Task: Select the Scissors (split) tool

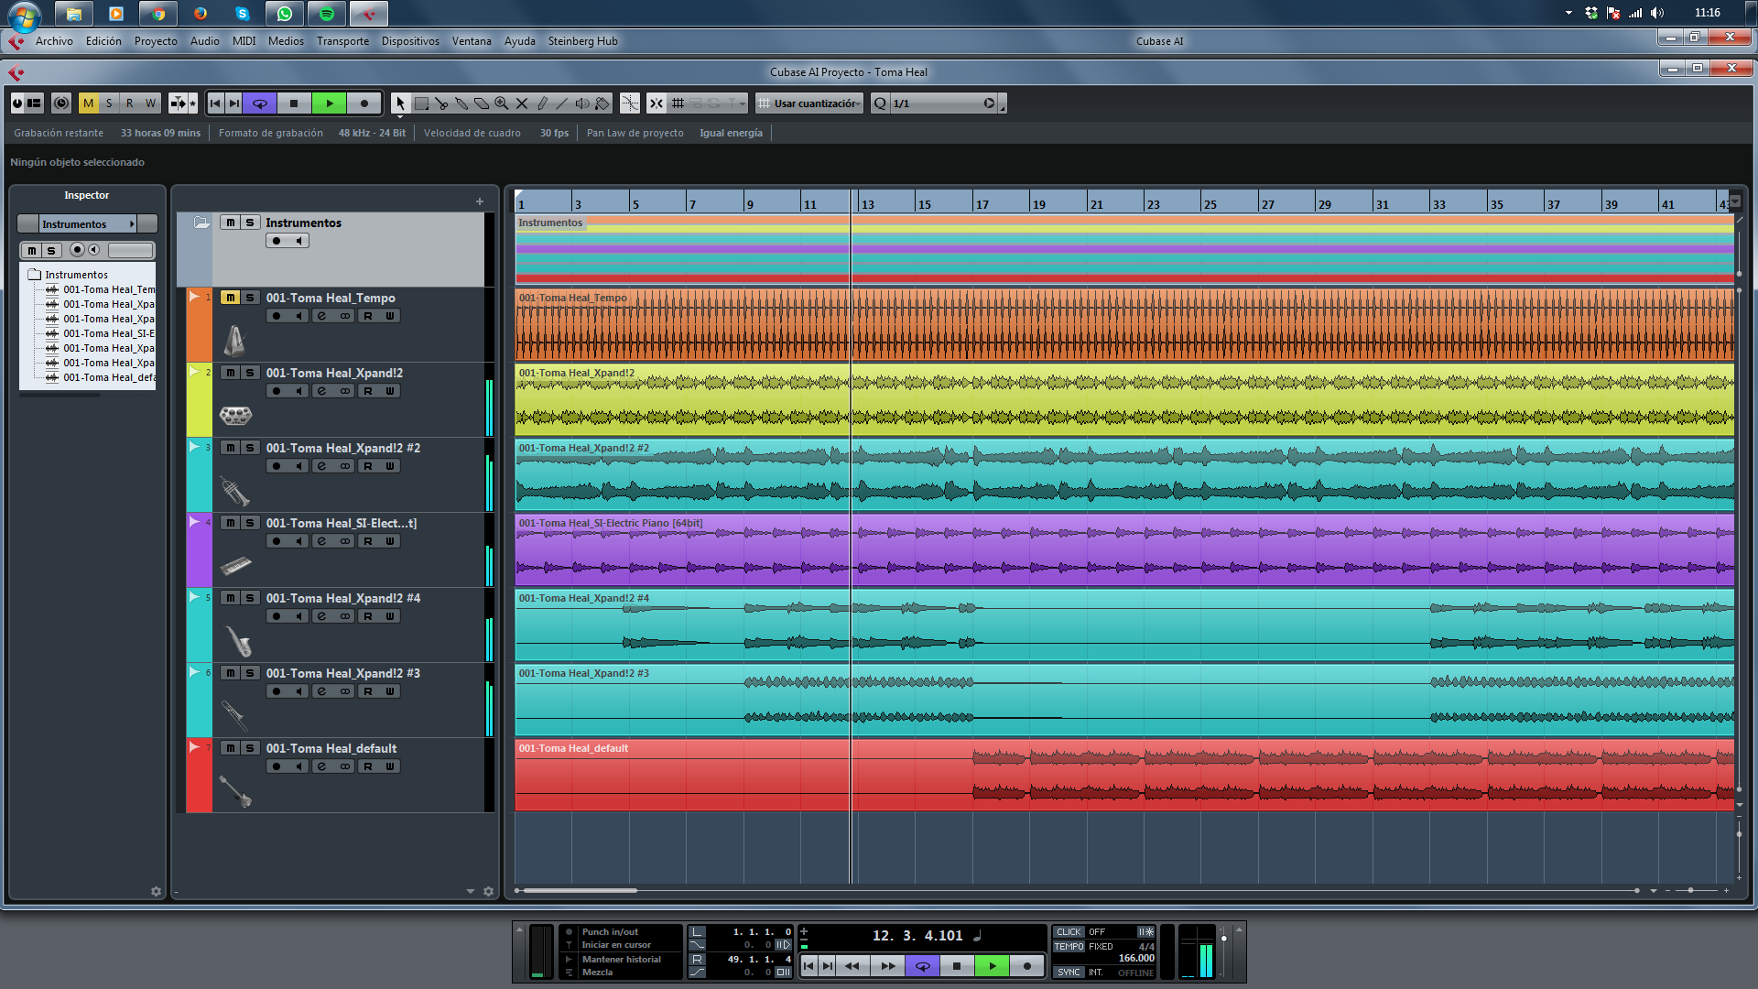Action: 441,103
